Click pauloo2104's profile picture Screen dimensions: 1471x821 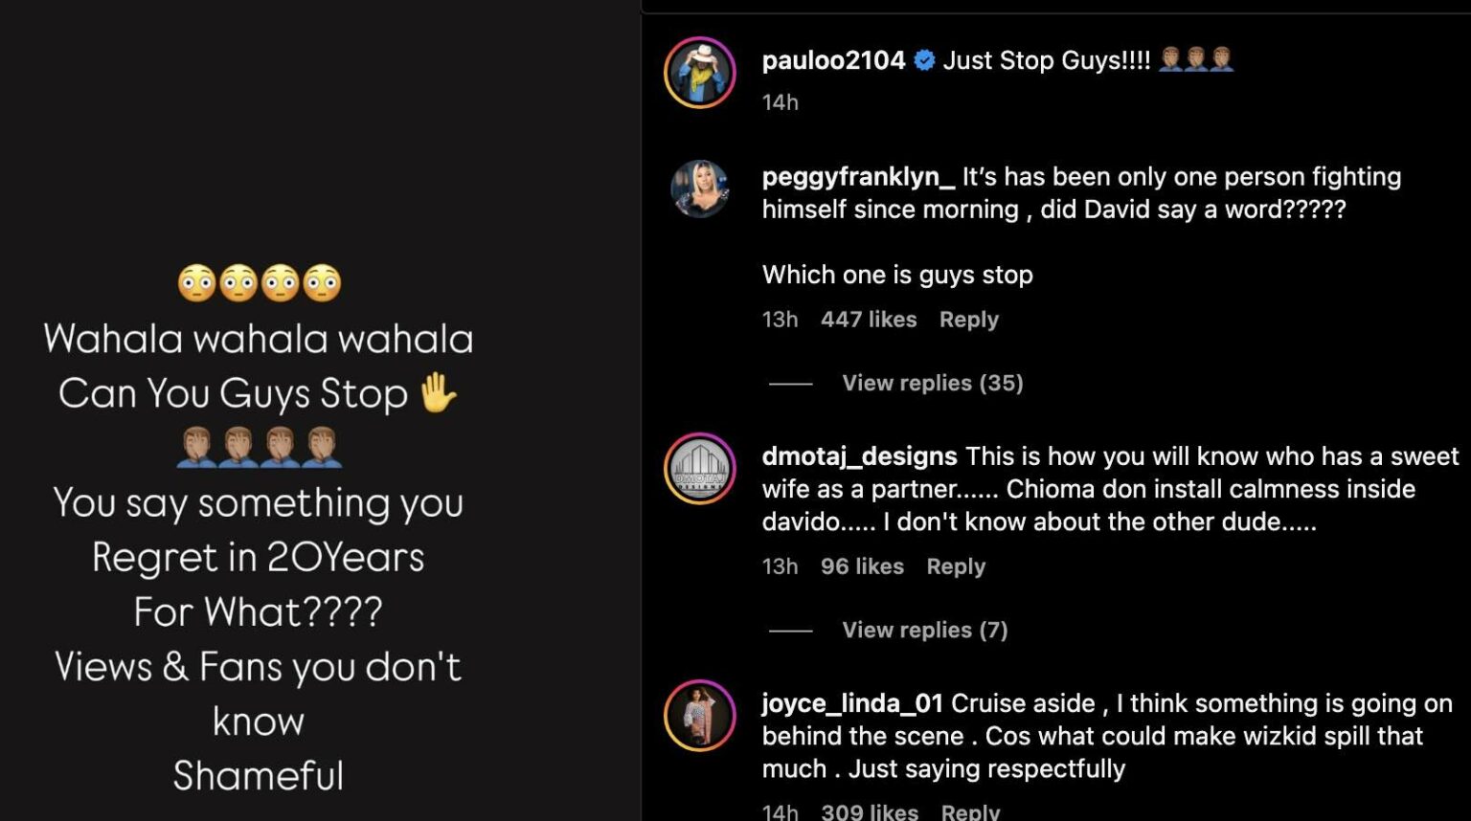click(700, 73)
